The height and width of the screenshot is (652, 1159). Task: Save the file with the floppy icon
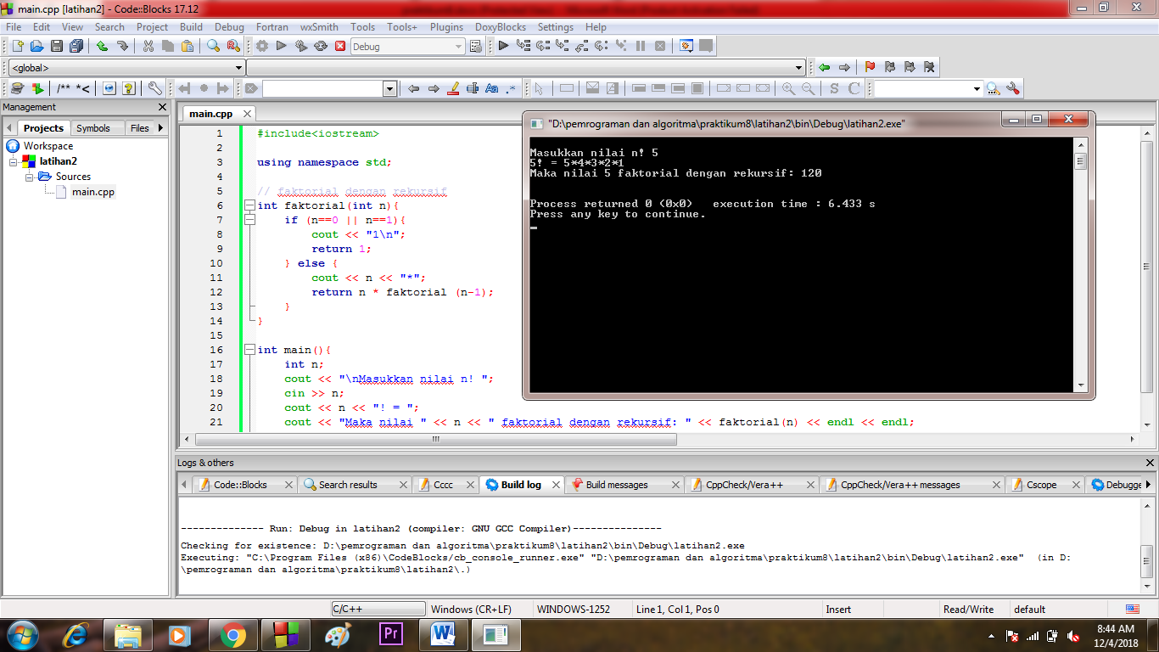click(57, 46)
